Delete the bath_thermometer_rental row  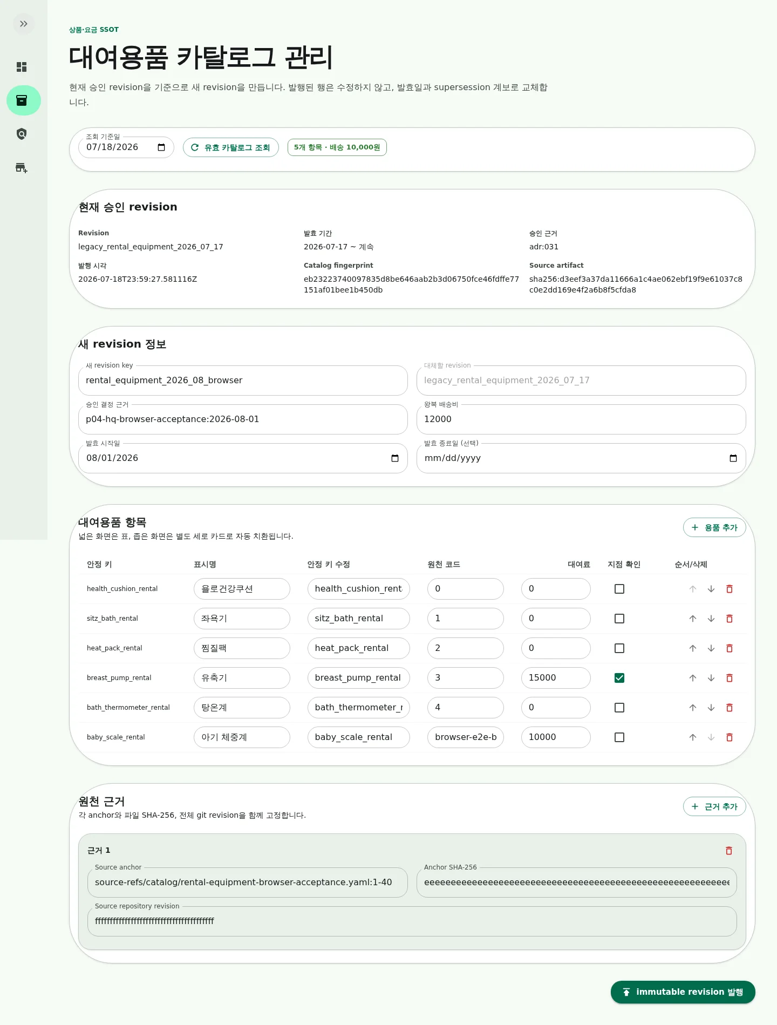coord(730,708)
